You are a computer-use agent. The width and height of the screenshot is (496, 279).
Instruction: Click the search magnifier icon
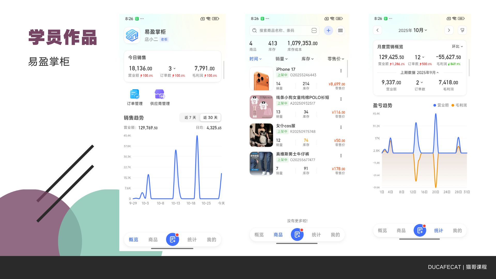(x=254, y=30)
